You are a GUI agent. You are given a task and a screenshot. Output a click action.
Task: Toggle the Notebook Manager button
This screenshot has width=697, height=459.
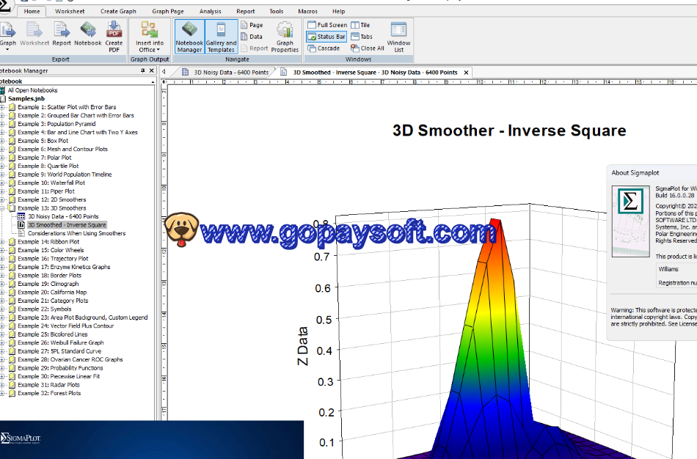click(189, 37)
